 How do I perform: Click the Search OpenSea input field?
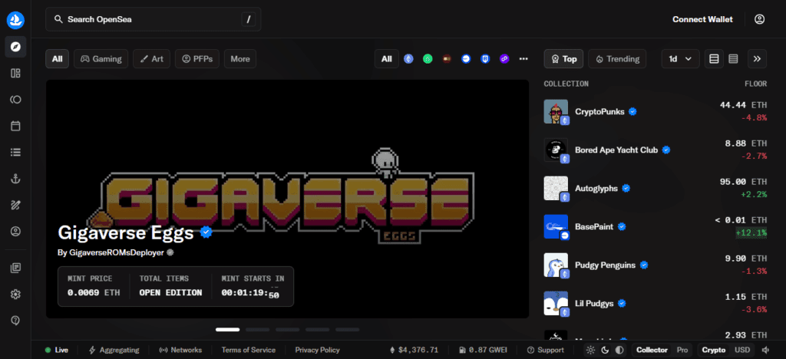click(x=153, y=19)
